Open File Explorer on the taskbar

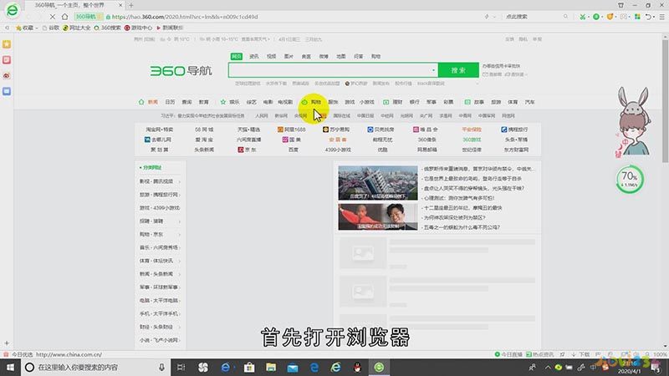(x=270, y=367)
